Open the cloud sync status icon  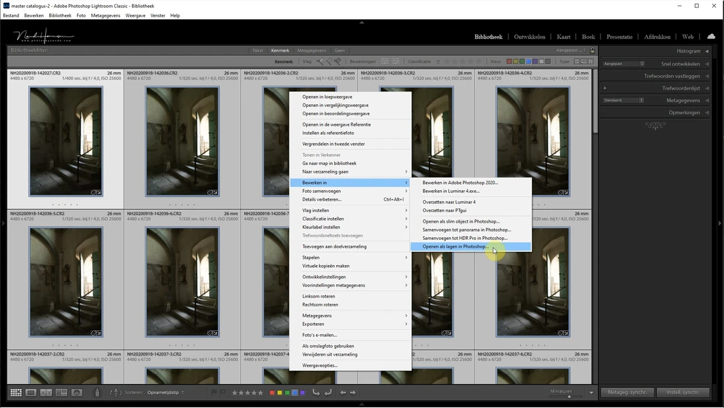pos(711,37)
